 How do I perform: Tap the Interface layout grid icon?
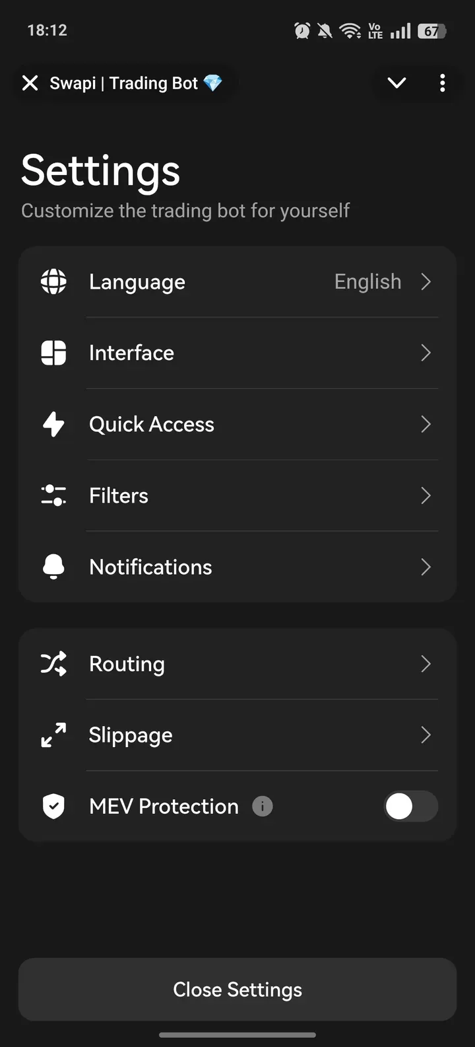(53, 353)
